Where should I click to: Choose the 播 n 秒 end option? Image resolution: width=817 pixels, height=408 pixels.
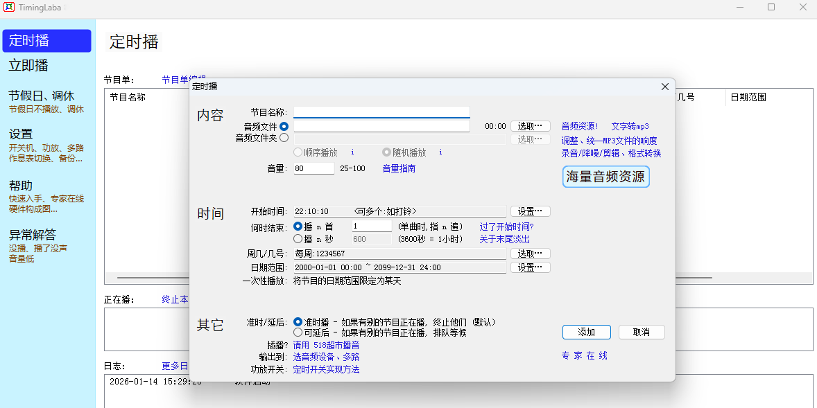pyautogui.click(x=298, y=238)
